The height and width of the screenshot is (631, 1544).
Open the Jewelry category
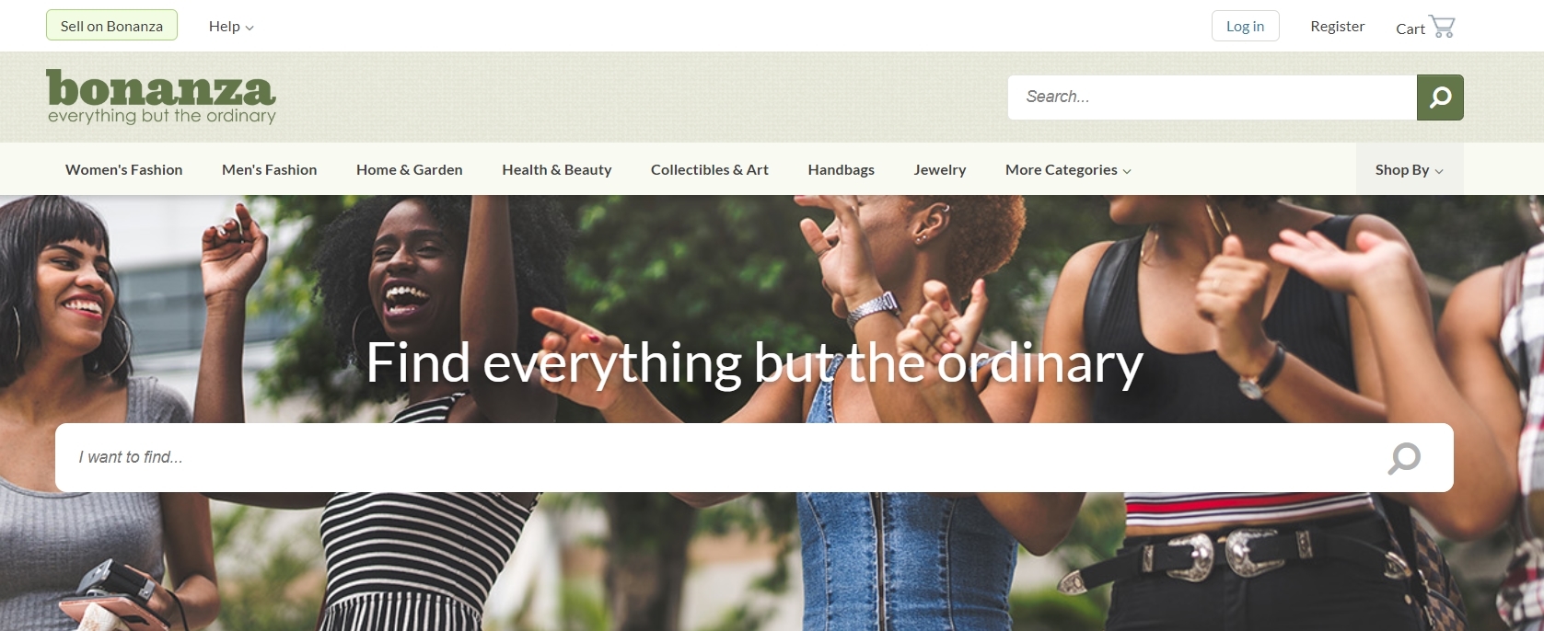pyautogui.click(x=940, y=170)
